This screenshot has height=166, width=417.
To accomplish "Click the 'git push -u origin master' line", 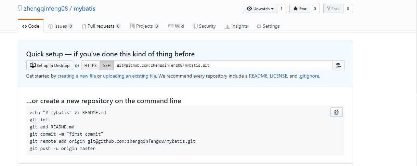I will coord(63,149).
